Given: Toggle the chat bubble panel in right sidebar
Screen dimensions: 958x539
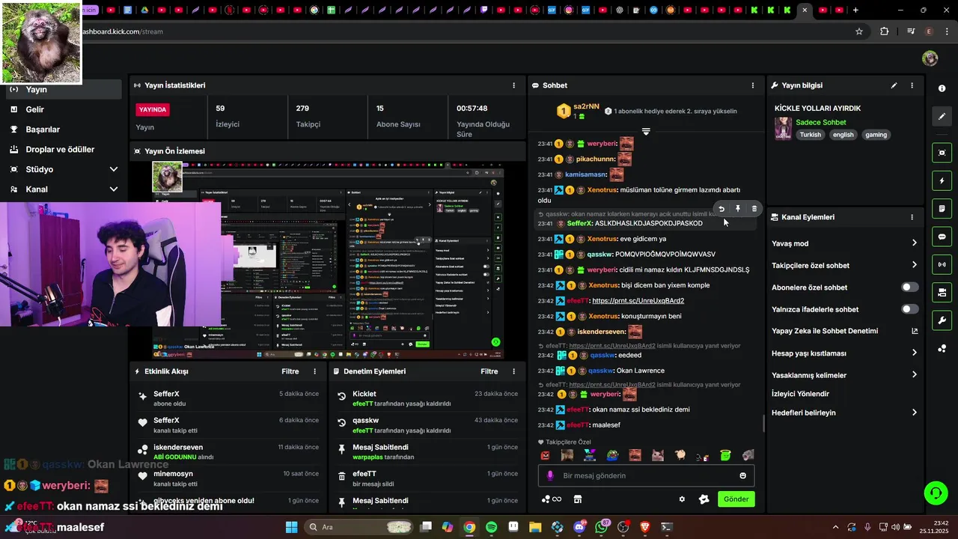Looking at the screenshot, I should point(942,237).
